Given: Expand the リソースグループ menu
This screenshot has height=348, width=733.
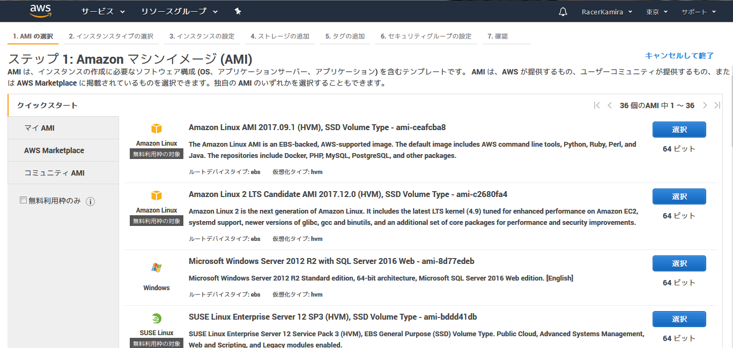Looking at the screenshot, I should [180, 11].
